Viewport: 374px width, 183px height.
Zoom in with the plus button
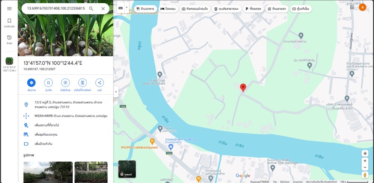click(x=365, y=161)
